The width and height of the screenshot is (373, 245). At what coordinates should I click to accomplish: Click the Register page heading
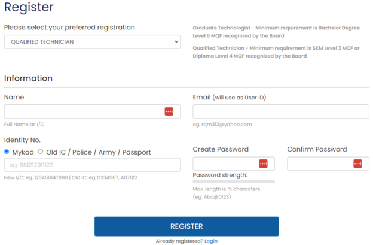tap(29, 8)
